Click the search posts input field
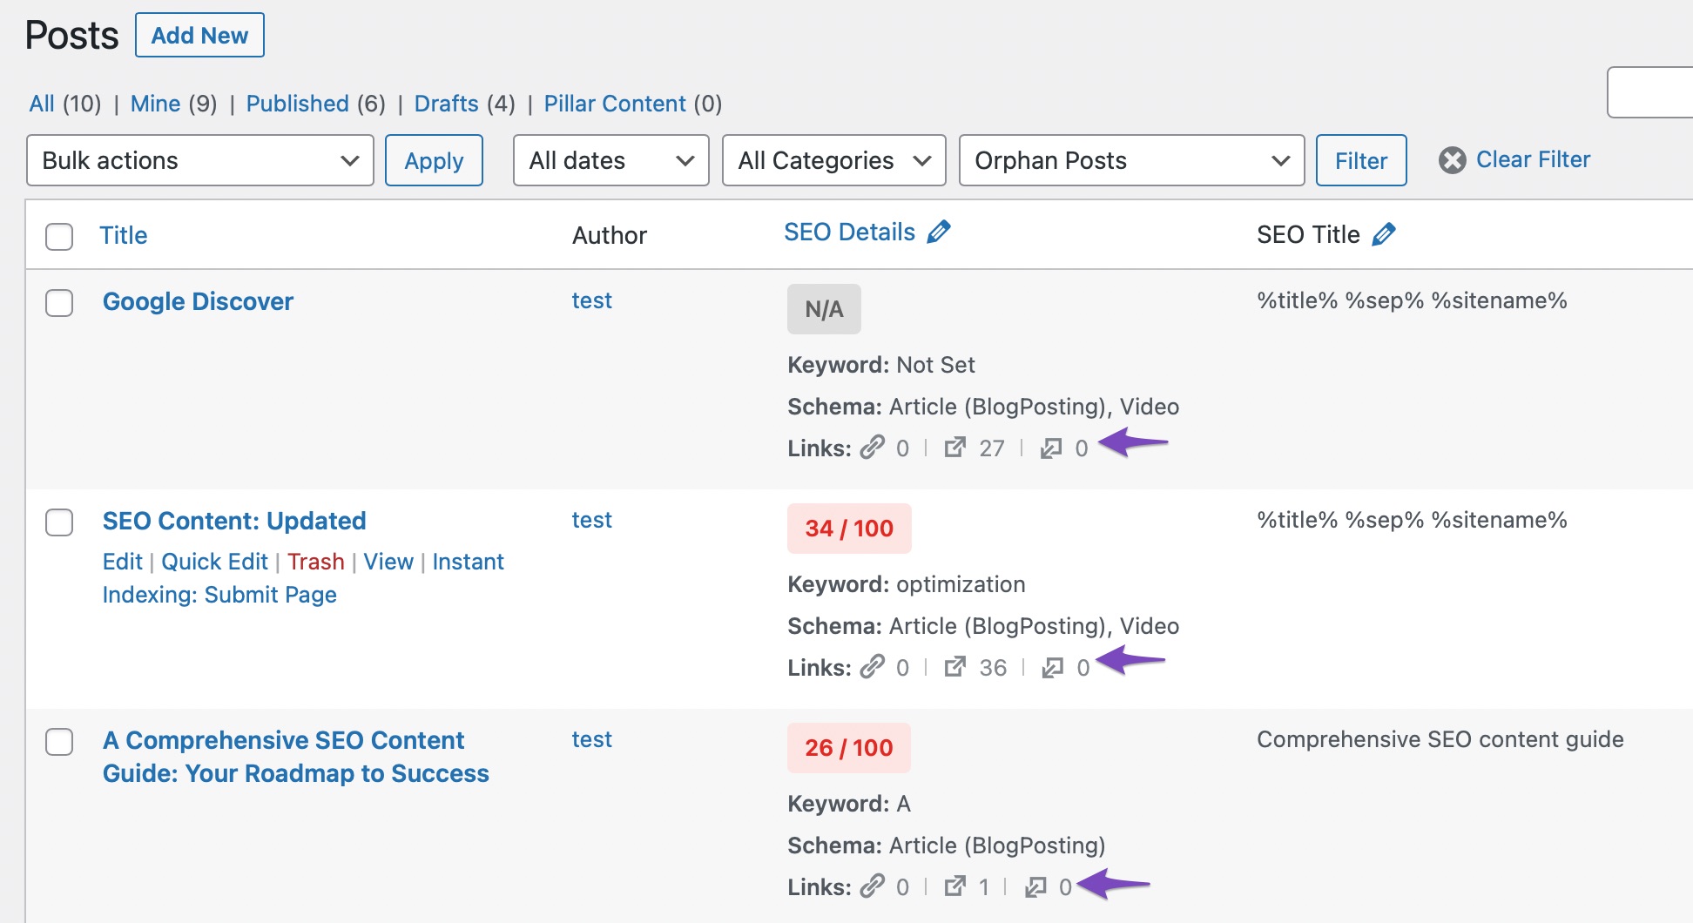Viewport: 1693px width, 923px height. [x=1649, y=91]
